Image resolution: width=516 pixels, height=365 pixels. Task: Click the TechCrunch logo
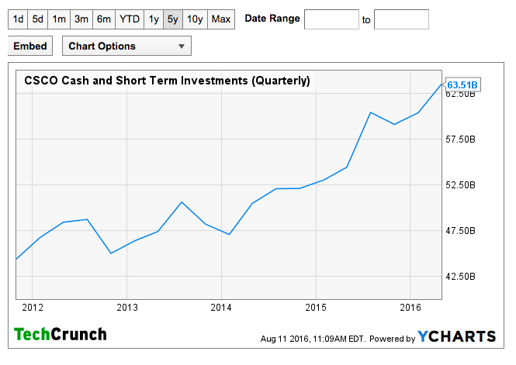coord(61,335)
